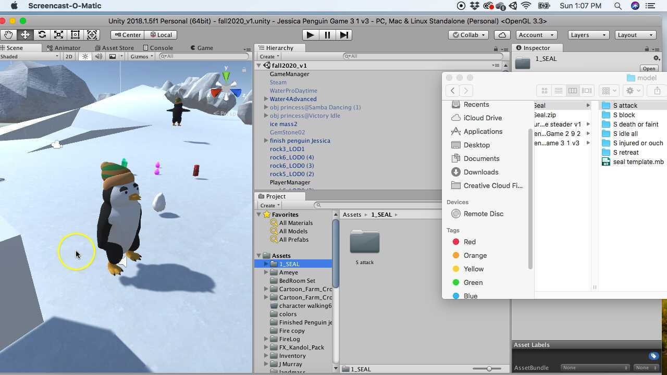Screen dimensions: 667x375
Task: Open the S attack folder thumbnail
Action: pyautogui.click(x=364, y=242)
